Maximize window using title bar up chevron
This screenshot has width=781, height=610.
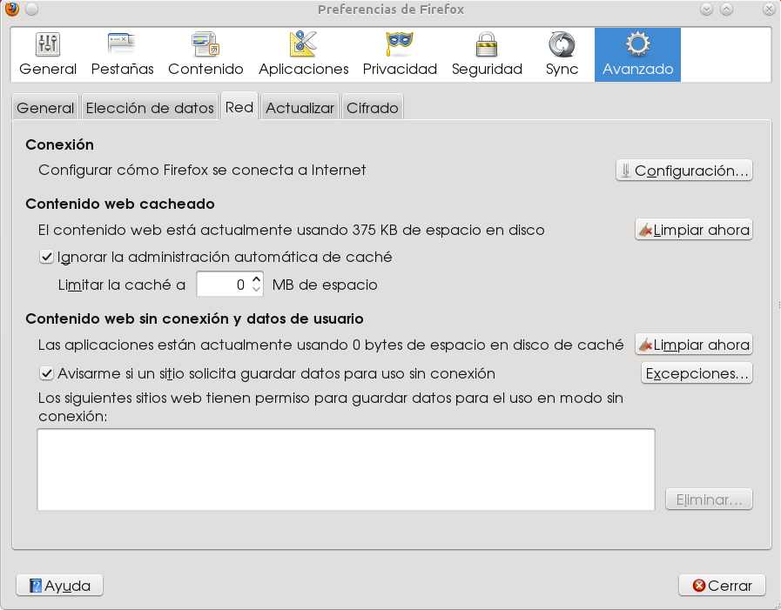coord(727,9)
